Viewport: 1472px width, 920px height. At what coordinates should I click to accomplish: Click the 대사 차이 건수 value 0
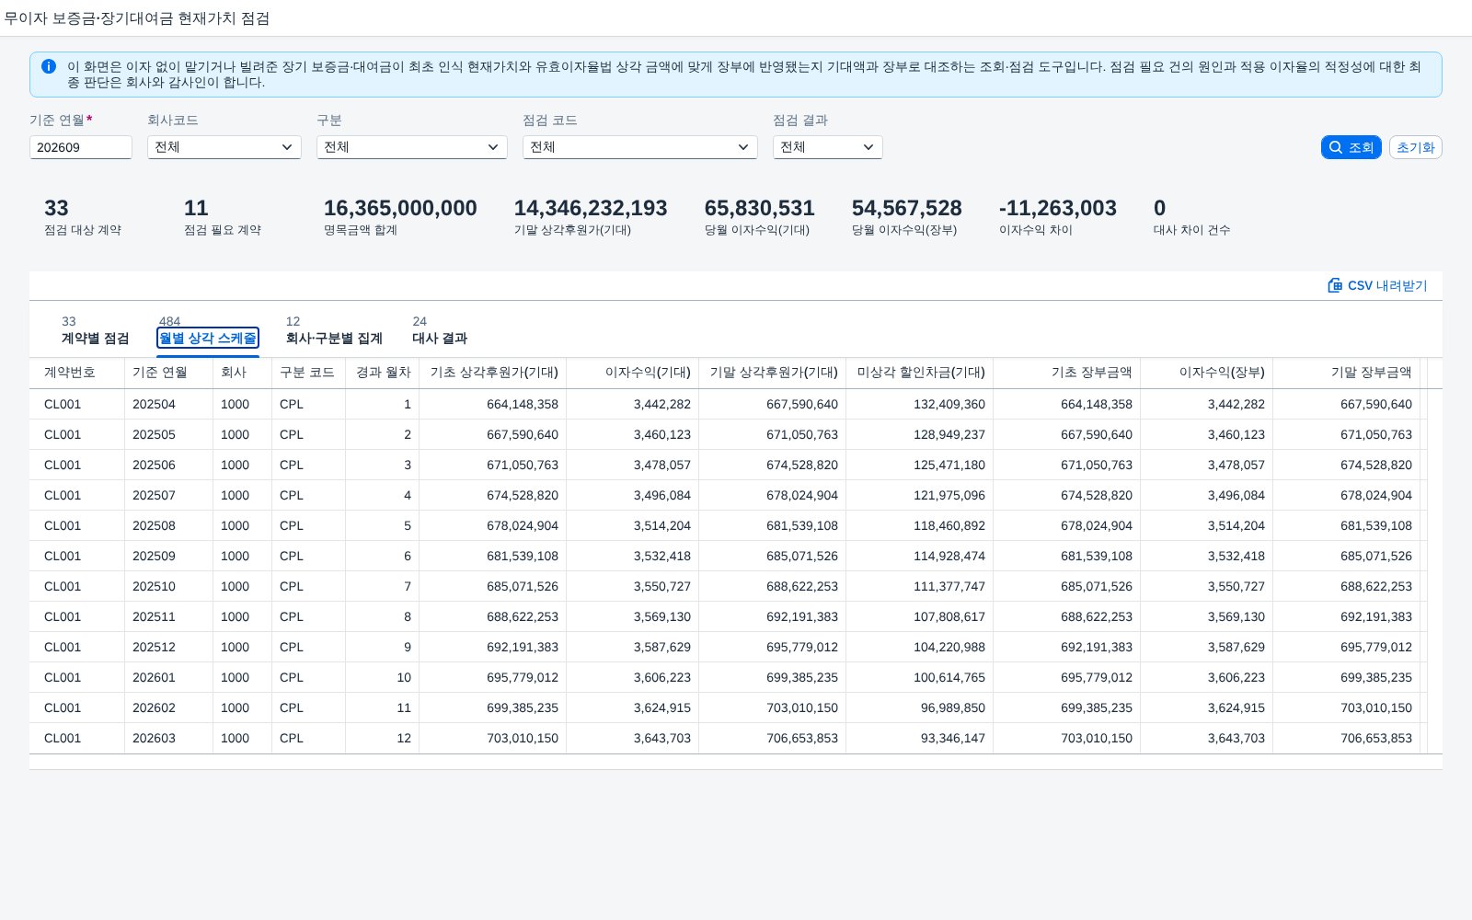click(x=1159, y=208)
